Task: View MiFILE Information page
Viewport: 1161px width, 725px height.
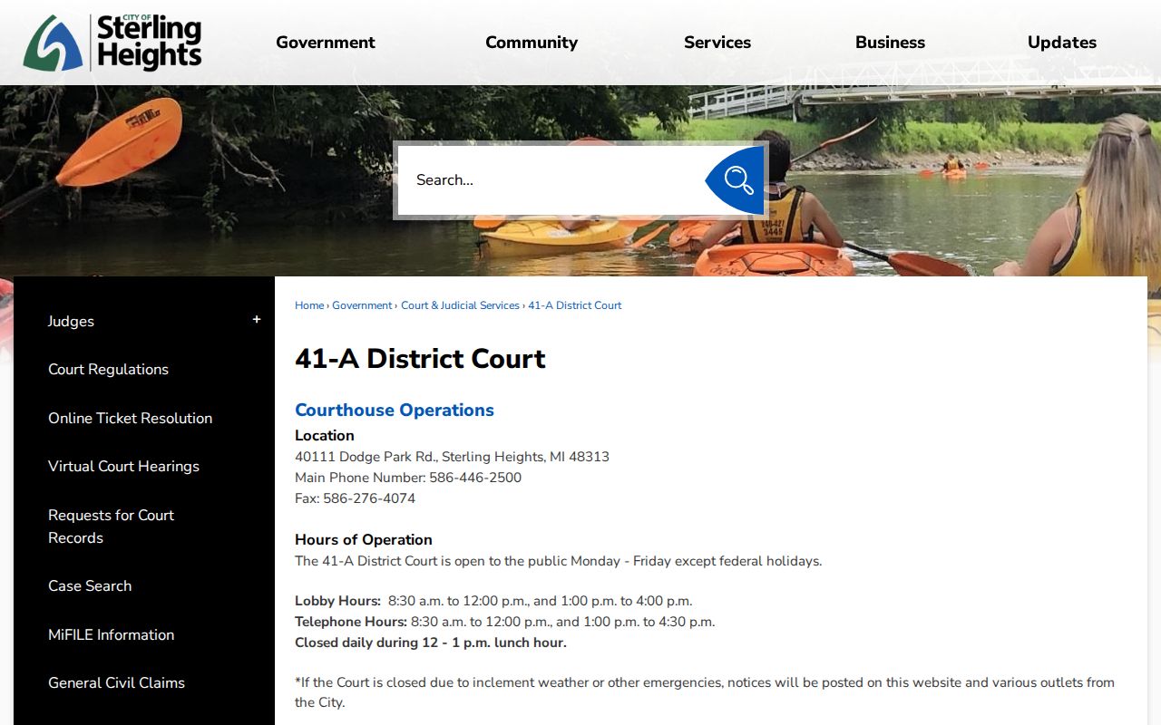Action: (111, 634)
